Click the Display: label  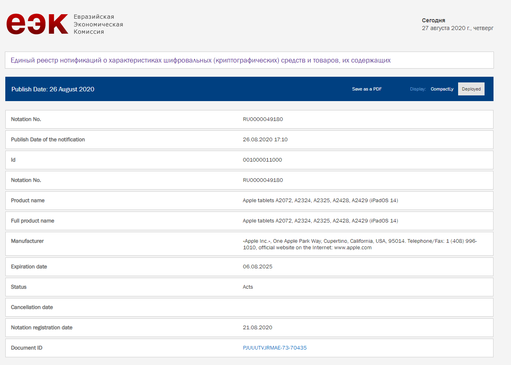pos(418,89)
